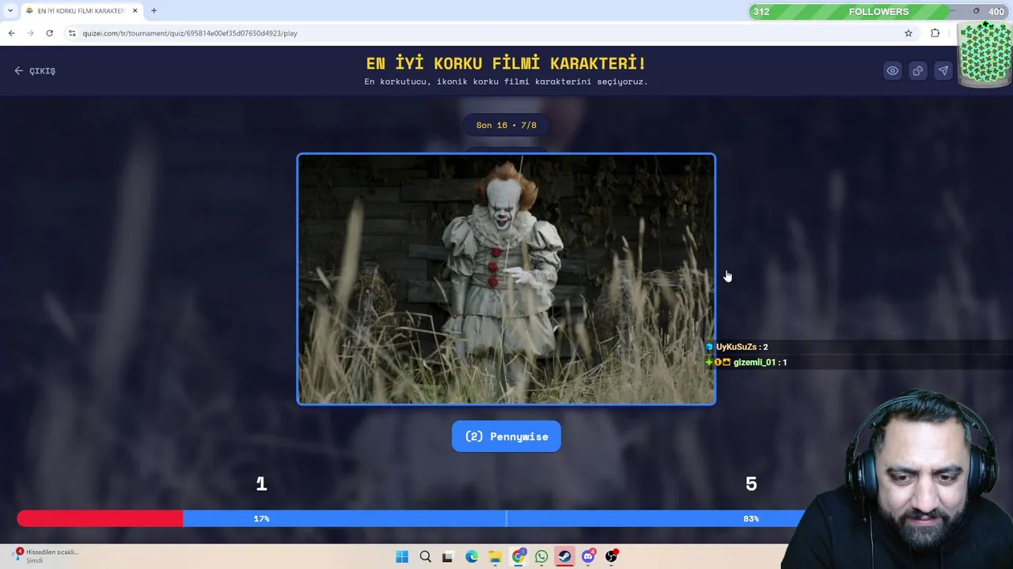
Task: Toggle the eye visibility icon in quiz header
Action: pyautogui.click(x=893, y=71)
